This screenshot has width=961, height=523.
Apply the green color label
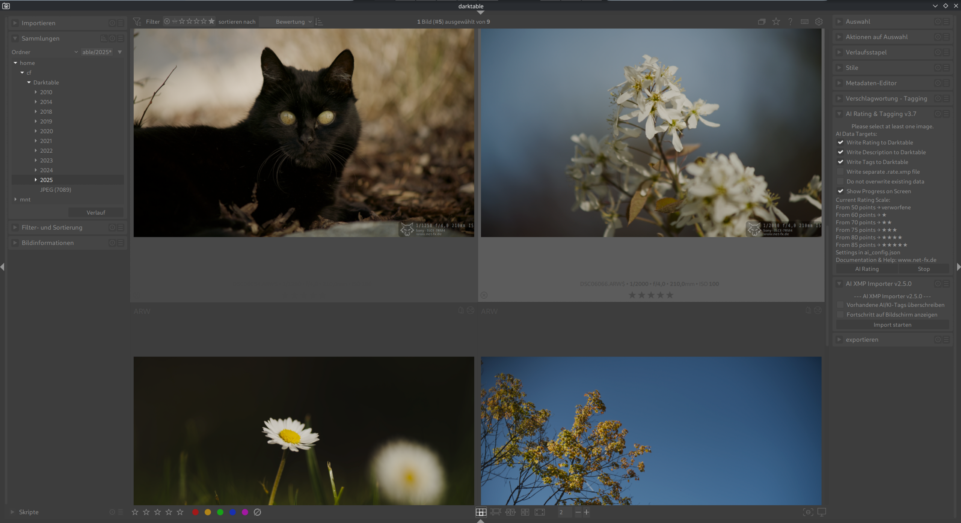[x=220, y=512]
